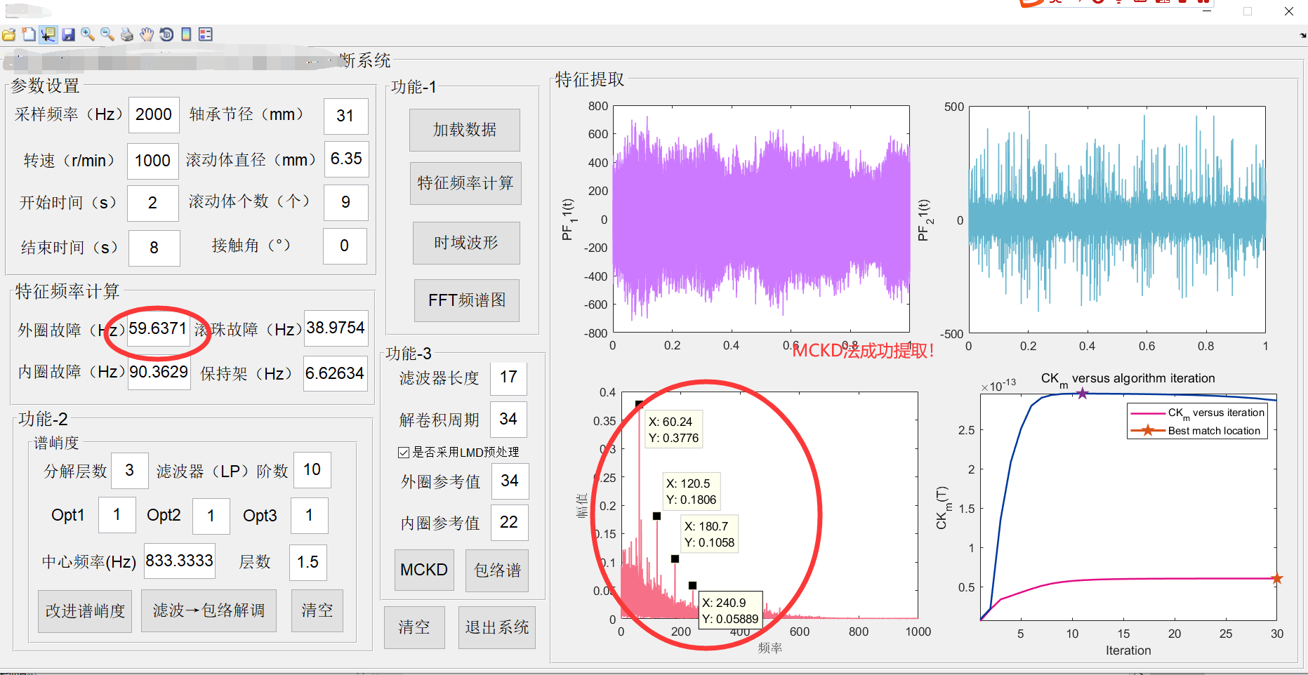Select the 转速 (r/min) input box
Image resolution: width=1308 pixels, height=675 pixels.
pyautogui.click(x=152, y=161)
